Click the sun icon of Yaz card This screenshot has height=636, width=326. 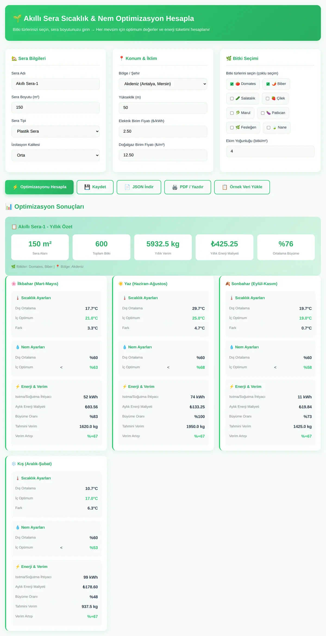click(x=121, y=284)
